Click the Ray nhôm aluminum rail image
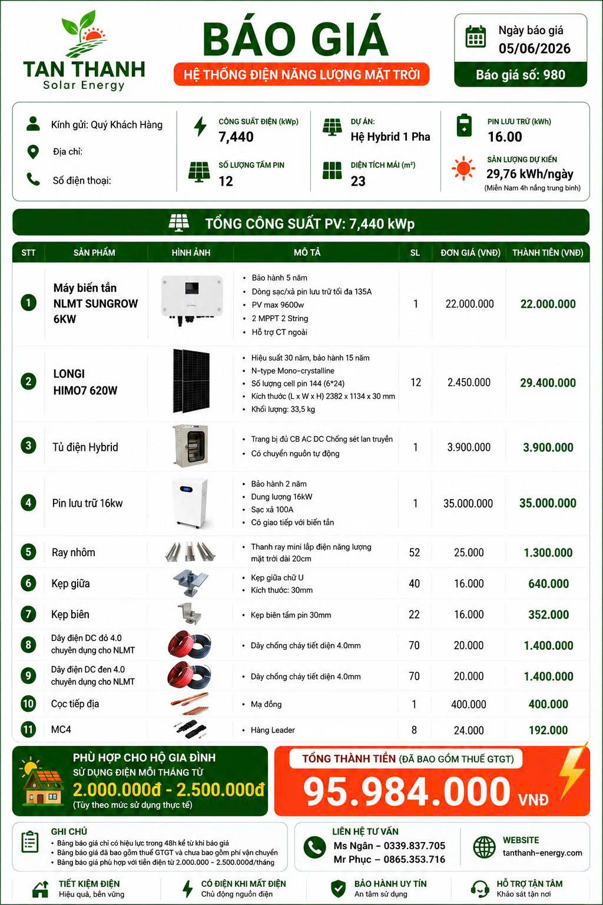Image resolution: width=603 pixels, height=905 pixels. [x=190, y=551]
